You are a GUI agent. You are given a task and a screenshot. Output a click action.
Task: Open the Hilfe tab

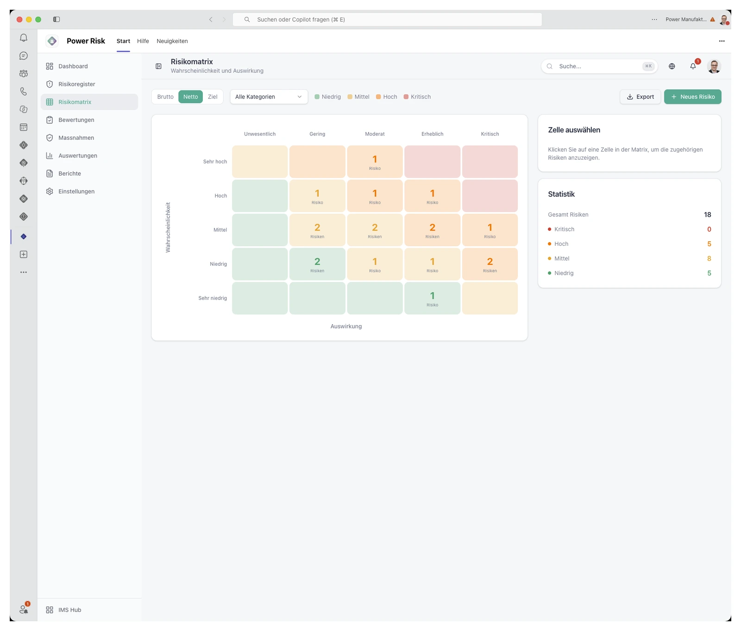pos(143,41)
